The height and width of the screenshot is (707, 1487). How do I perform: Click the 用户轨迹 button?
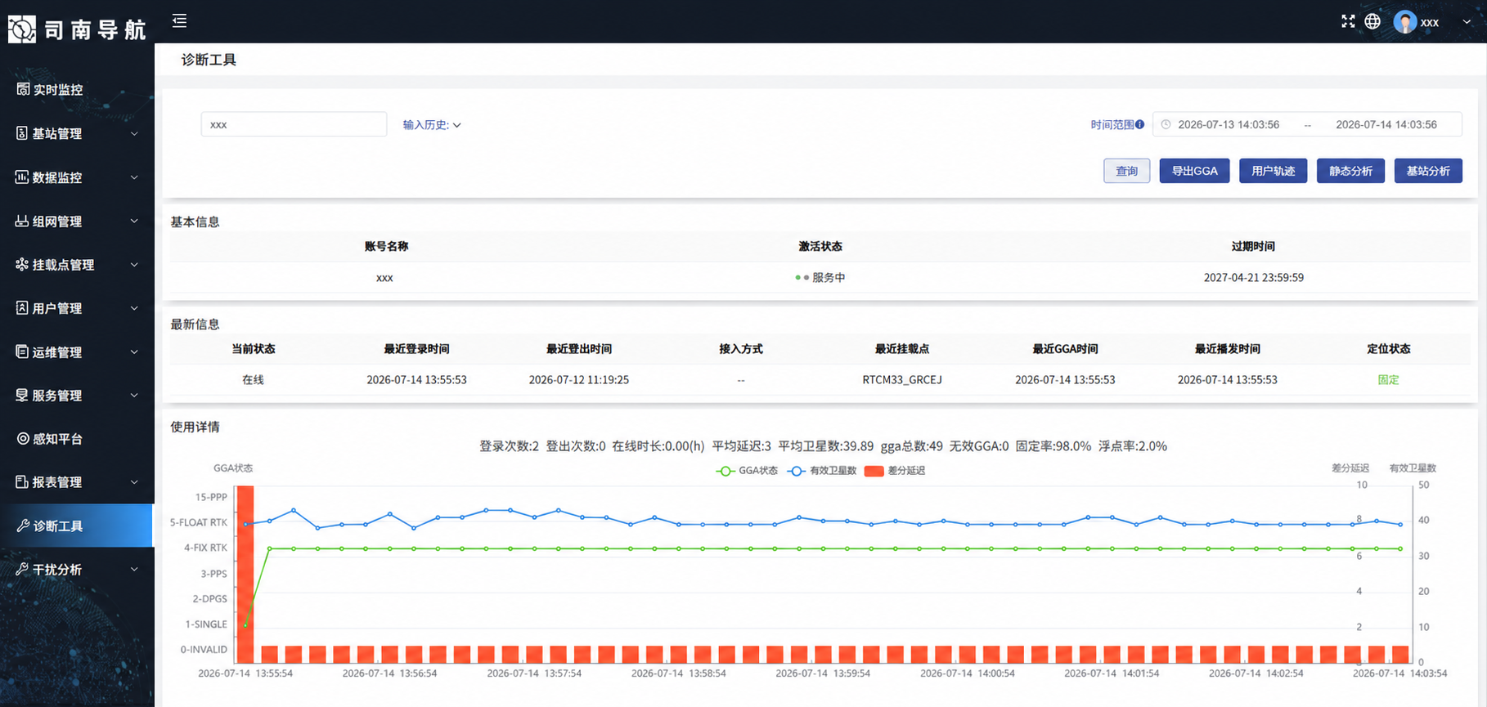click(x=1273, y=171)
